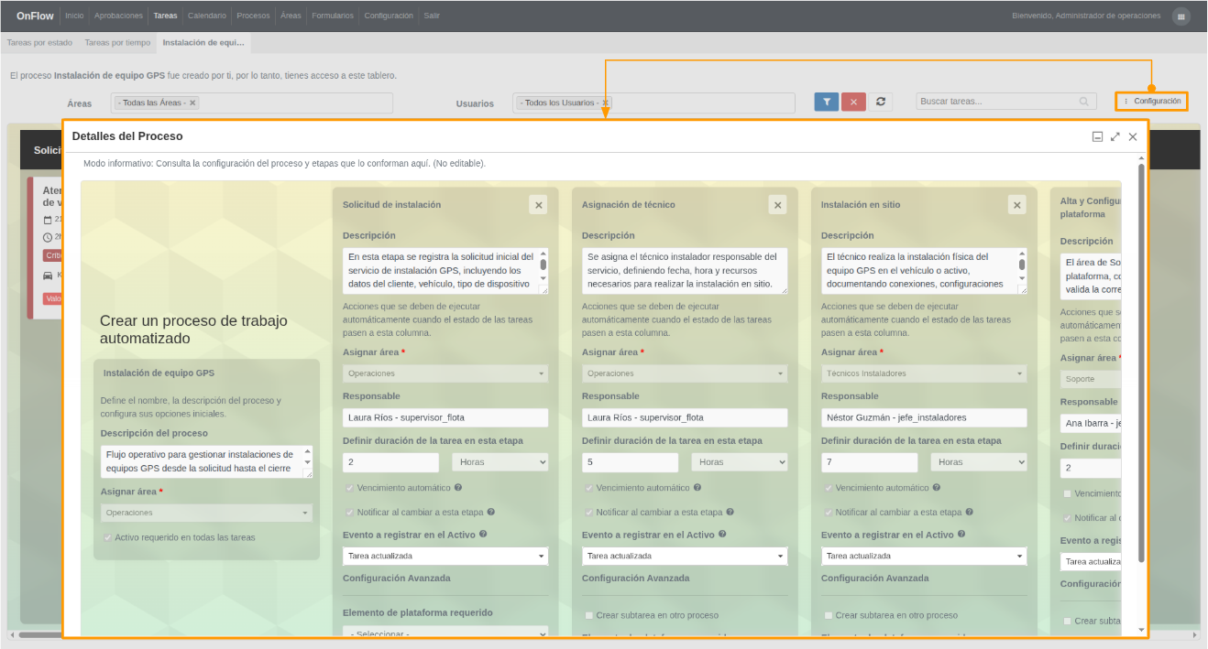Remove the Instalación en sitio stage card
Screen dimensions: 1208x649
[x=1017, y=205]
